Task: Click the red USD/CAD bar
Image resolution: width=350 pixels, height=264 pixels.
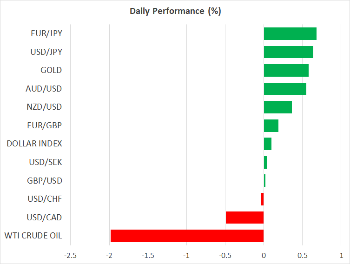Action: [x=244, y=218]
